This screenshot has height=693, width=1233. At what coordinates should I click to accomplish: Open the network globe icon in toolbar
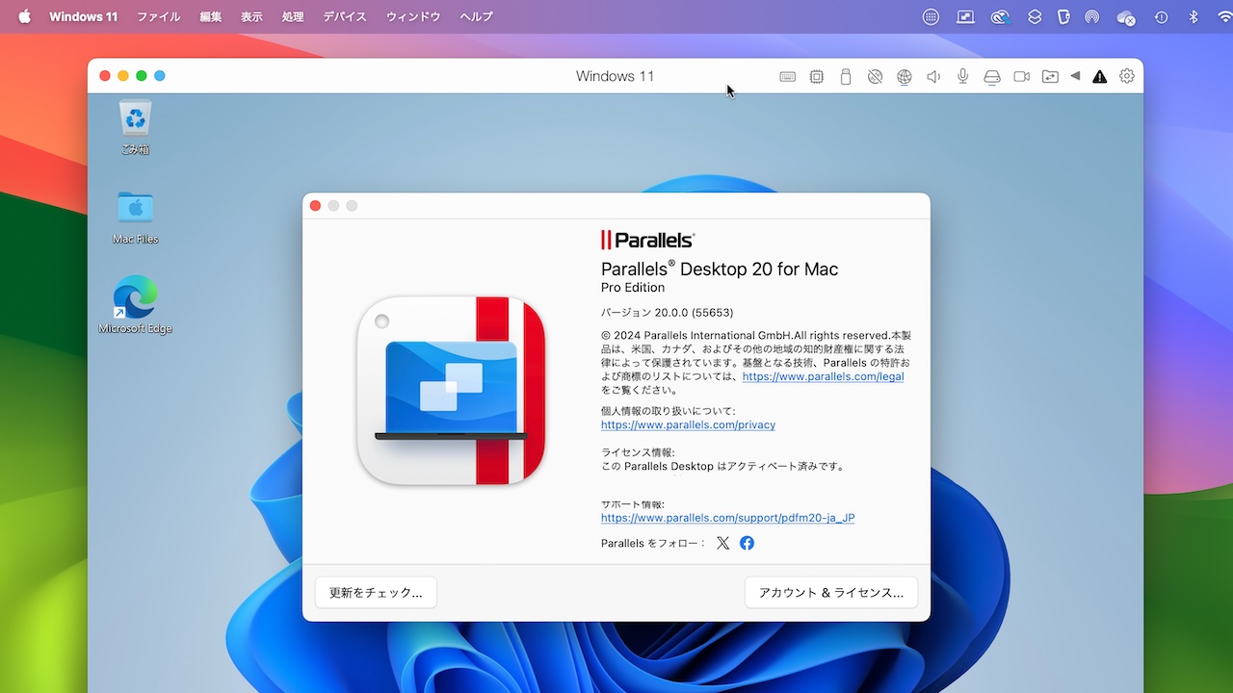pos(905,77)
